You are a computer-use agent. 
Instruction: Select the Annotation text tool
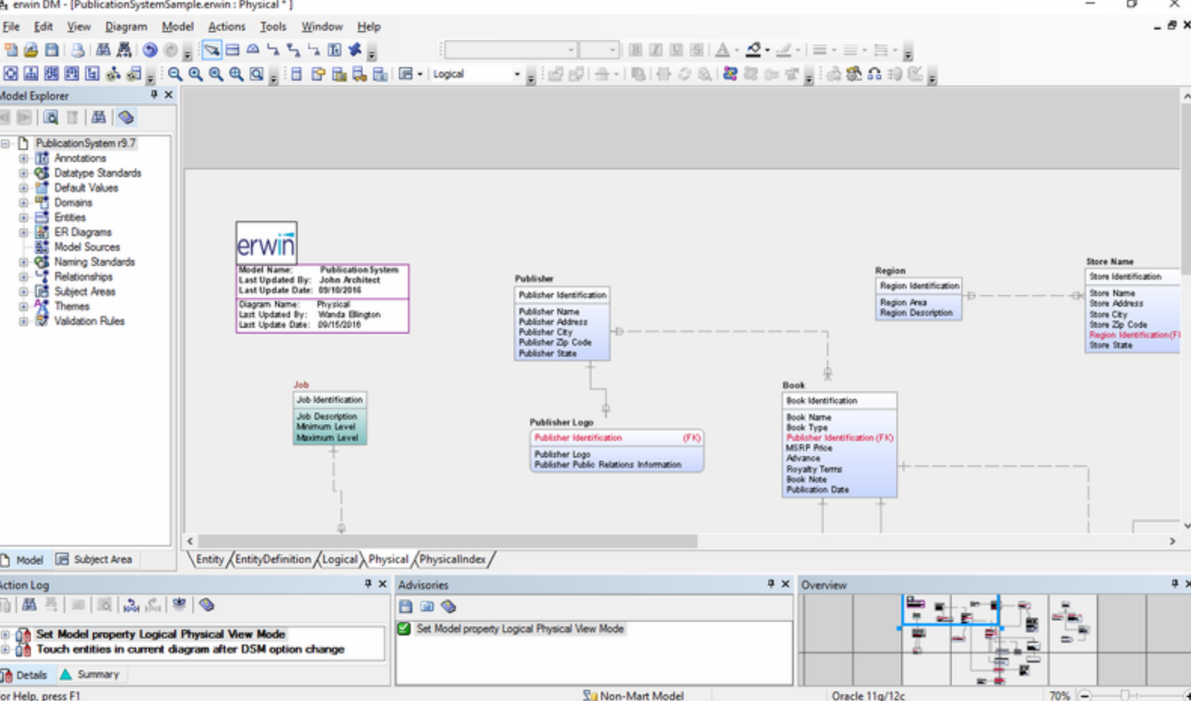point(334,50)
